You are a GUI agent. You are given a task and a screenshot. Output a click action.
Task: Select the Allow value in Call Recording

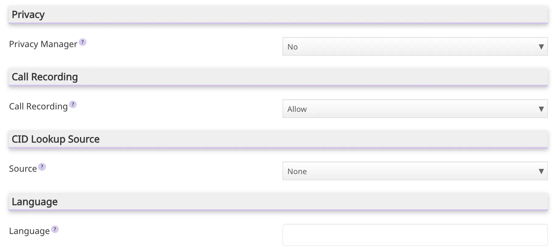coord(297,109)
